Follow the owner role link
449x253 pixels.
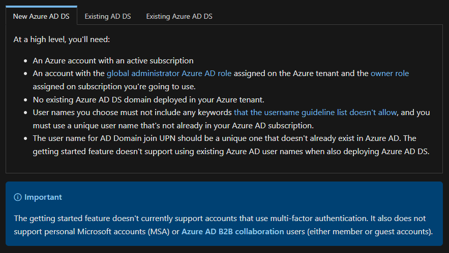(x=390, y=74)
